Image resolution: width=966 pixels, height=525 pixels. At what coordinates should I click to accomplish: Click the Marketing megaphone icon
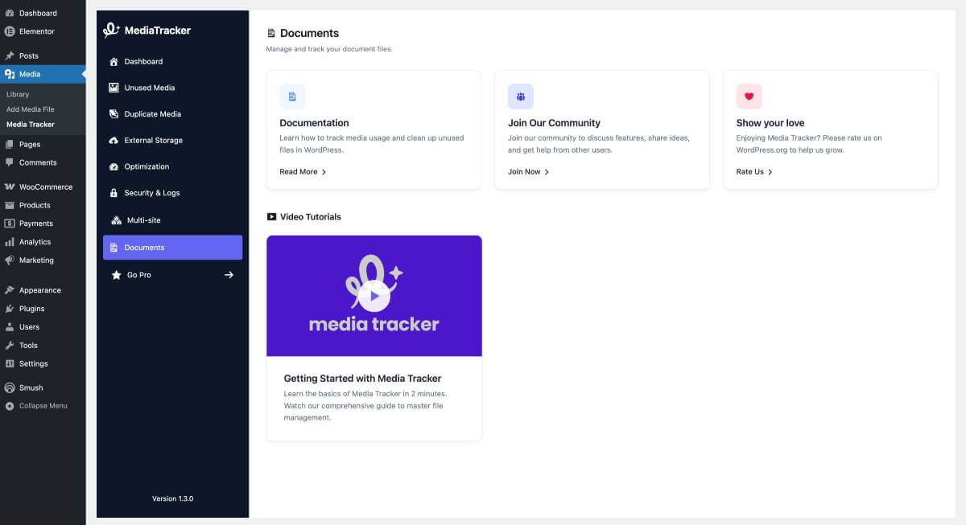pos(10,260)
